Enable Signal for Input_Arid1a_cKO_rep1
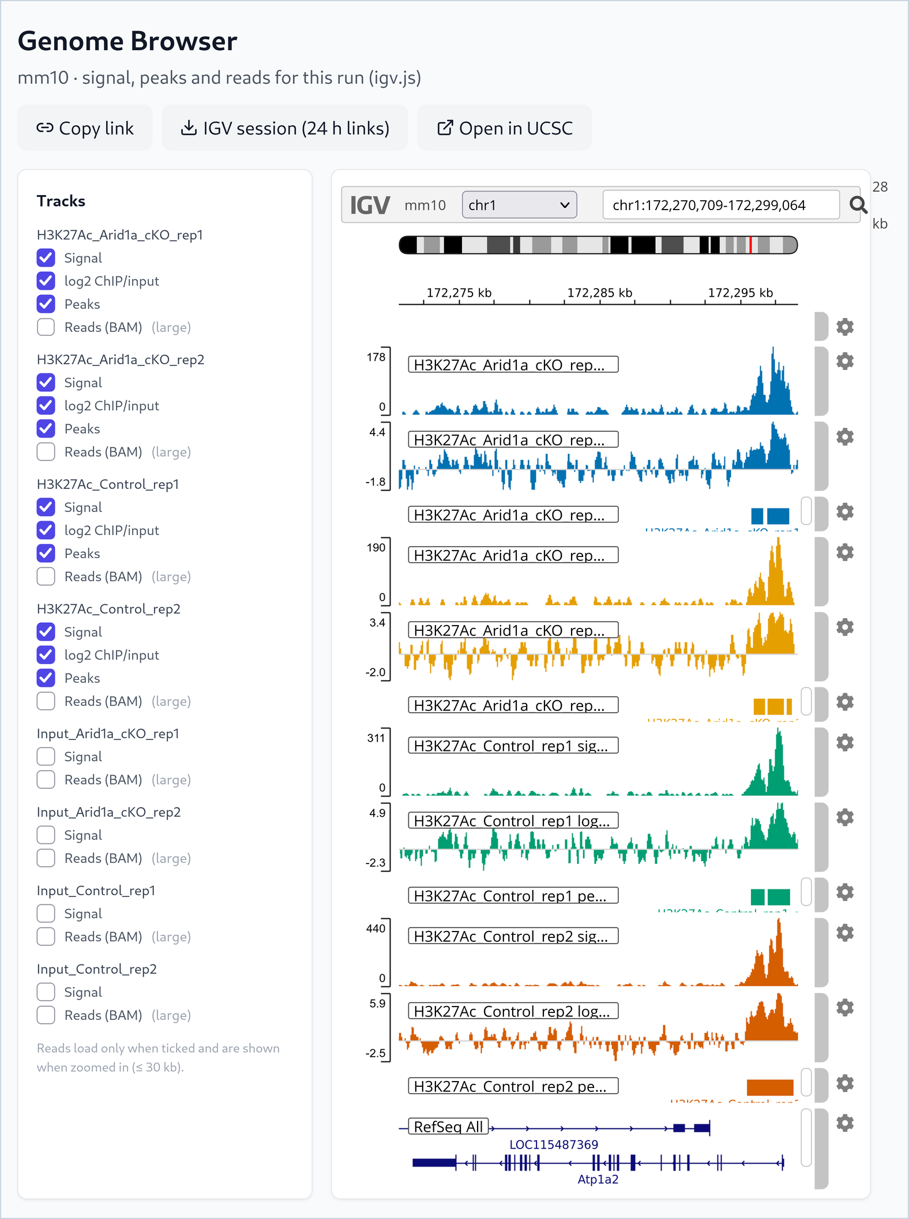Image resolution: width=909 pixels, height=1219 pixels. click(x=46, y=757)
